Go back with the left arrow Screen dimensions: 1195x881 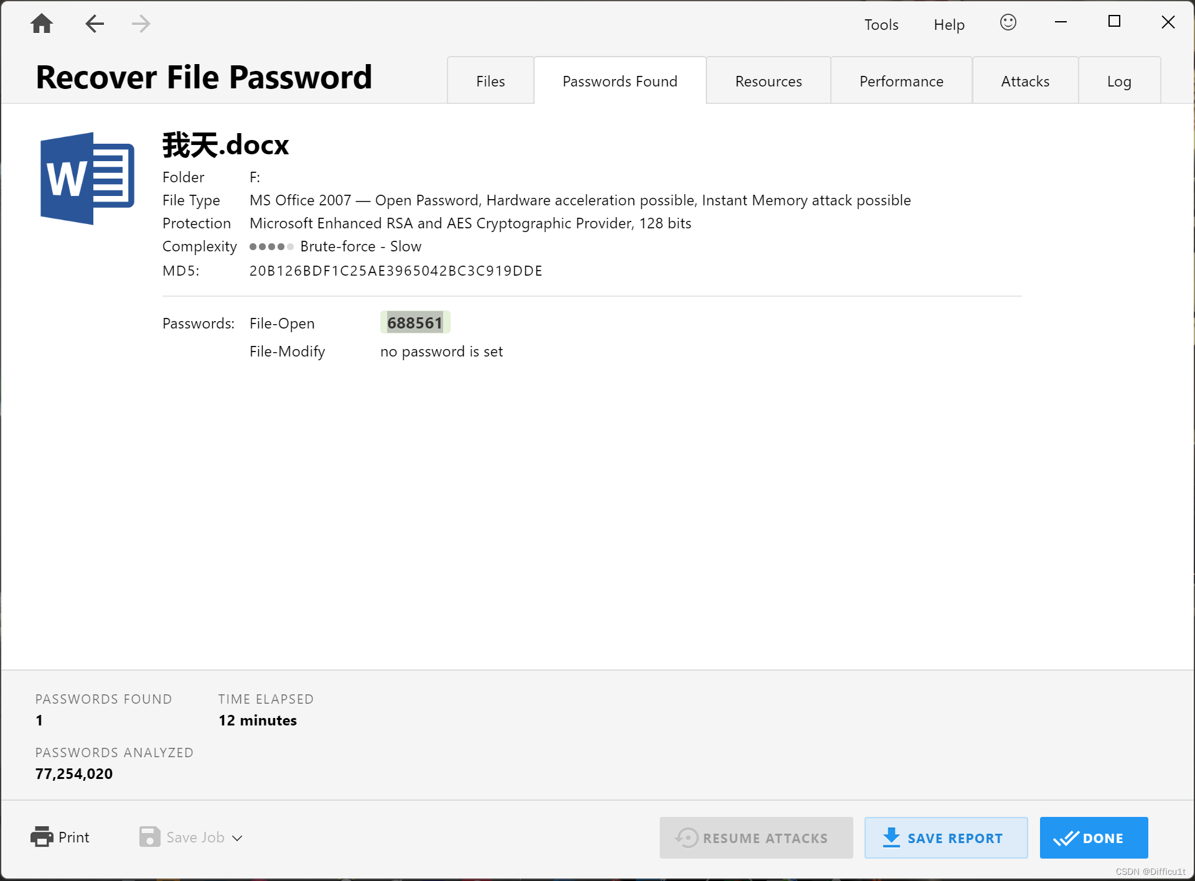pos(94,24)
